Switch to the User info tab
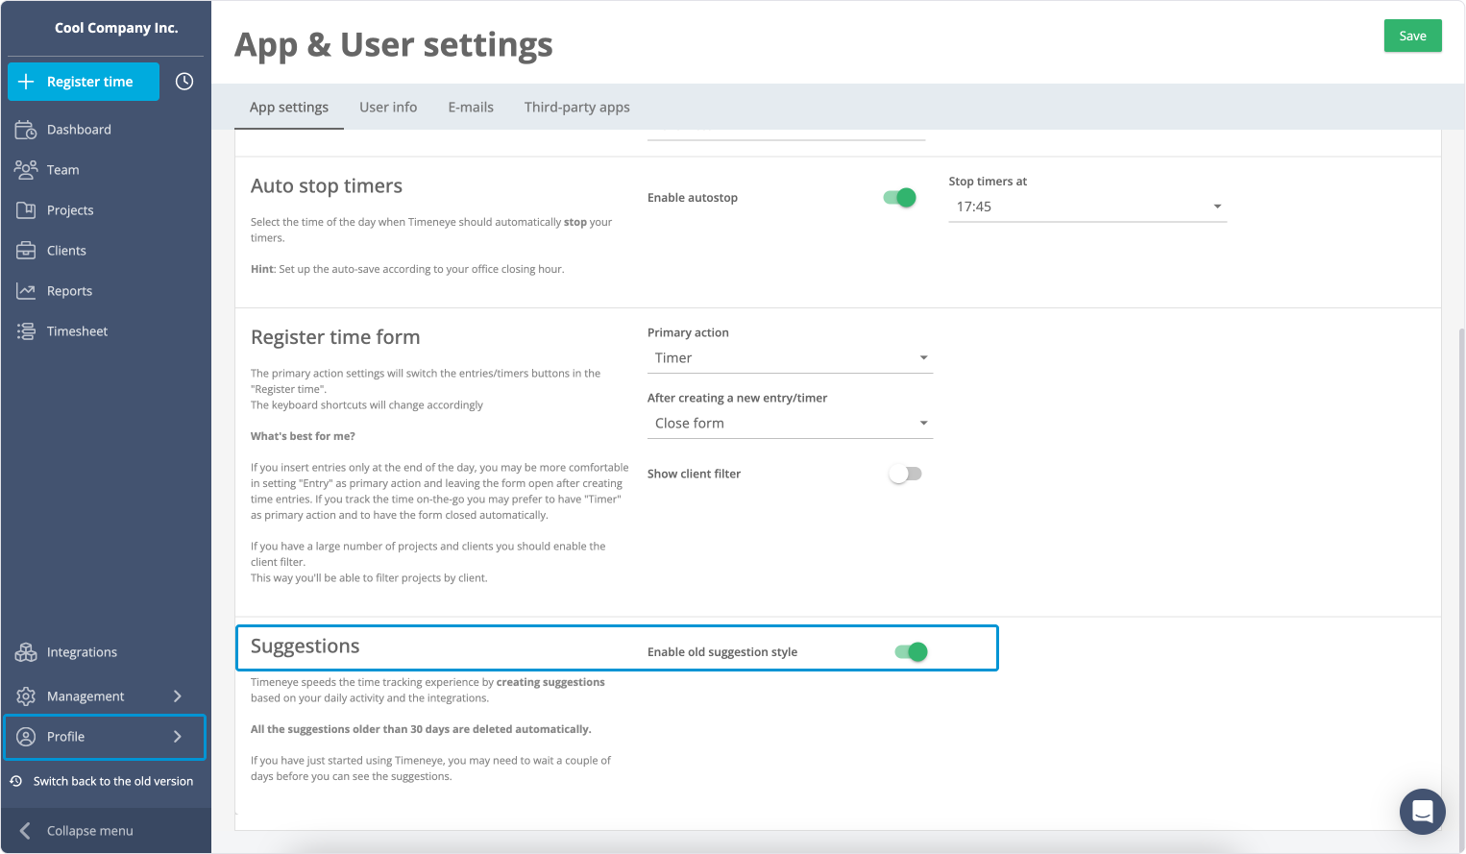The height and width of the screenshot is (854, 1466). click(x=388, y=107)
